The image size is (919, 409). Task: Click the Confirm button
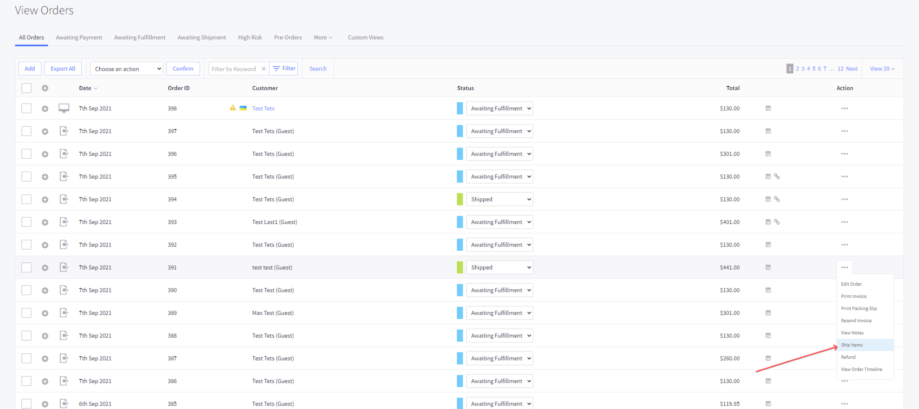point(183,69)
